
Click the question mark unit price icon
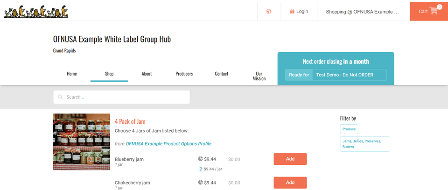pos(201,169)
